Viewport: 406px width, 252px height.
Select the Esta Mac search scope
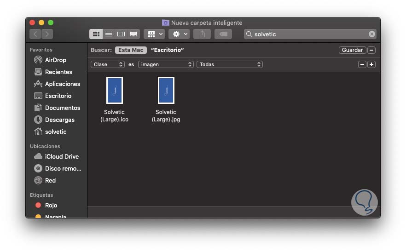pyautogui.click(x=131, y=50)
